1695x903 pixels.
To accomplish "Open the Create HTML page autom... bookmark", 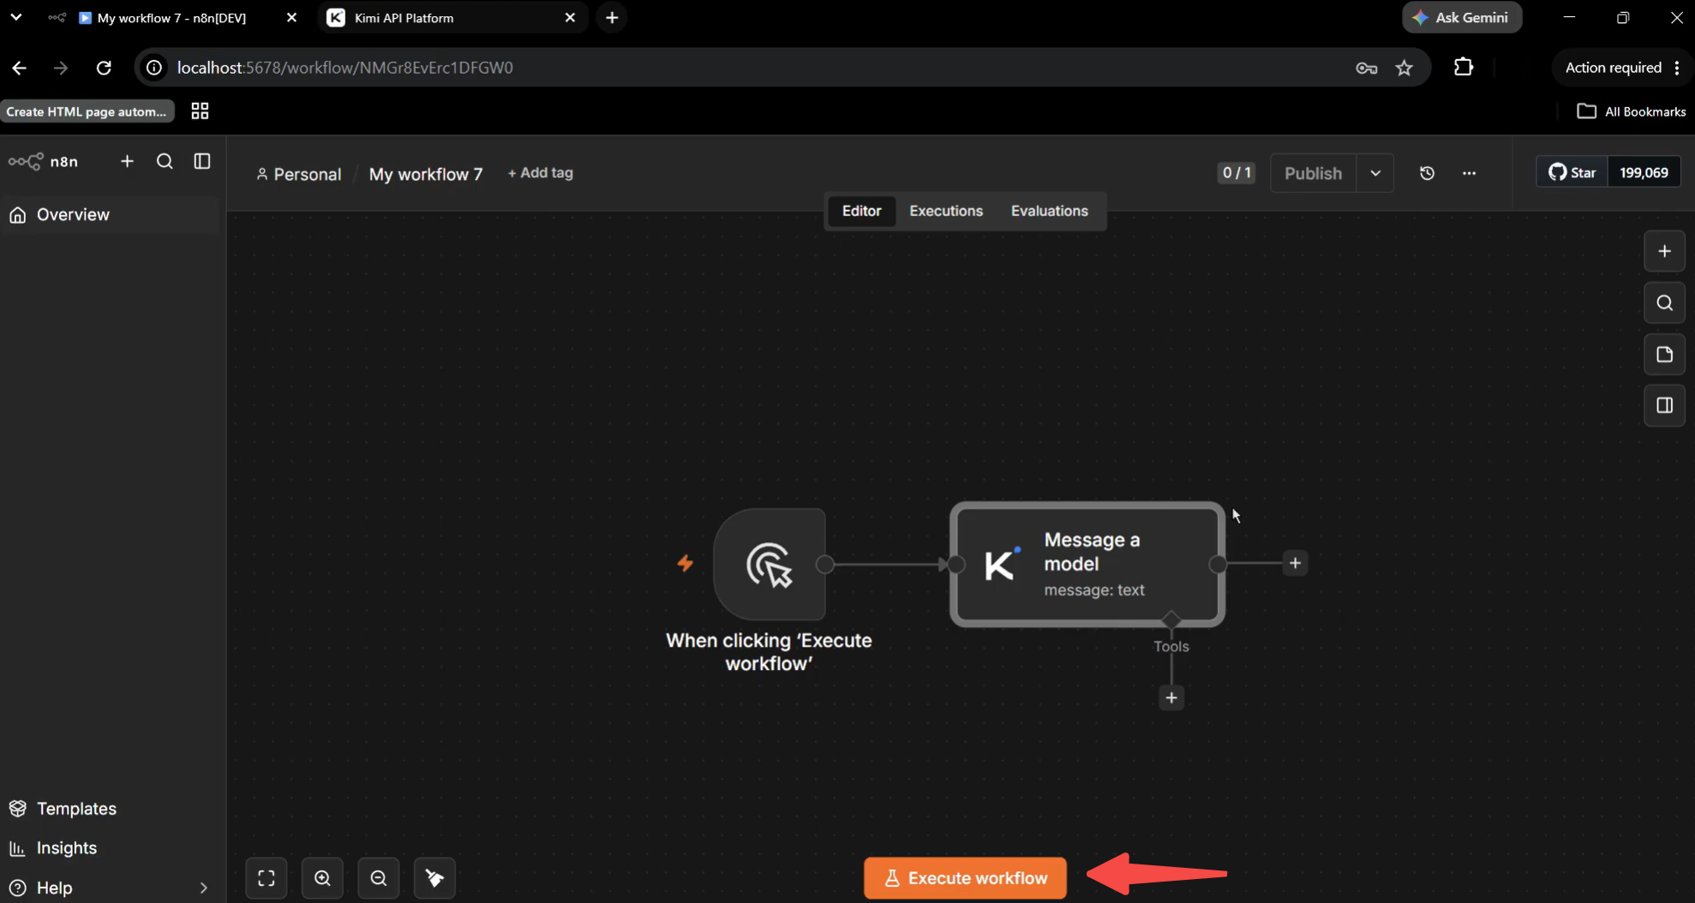I will click(x=87, y=111).
